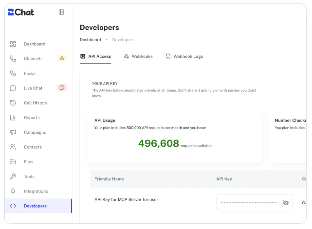
Task: Click the Number Checker card heading
Action: tap(291, 120)
